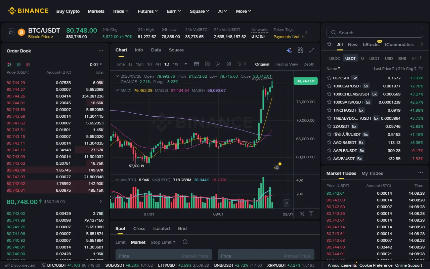Go to Buy Crypto page
The width and height of the screenshot is (430, 269).
(68, 11)
